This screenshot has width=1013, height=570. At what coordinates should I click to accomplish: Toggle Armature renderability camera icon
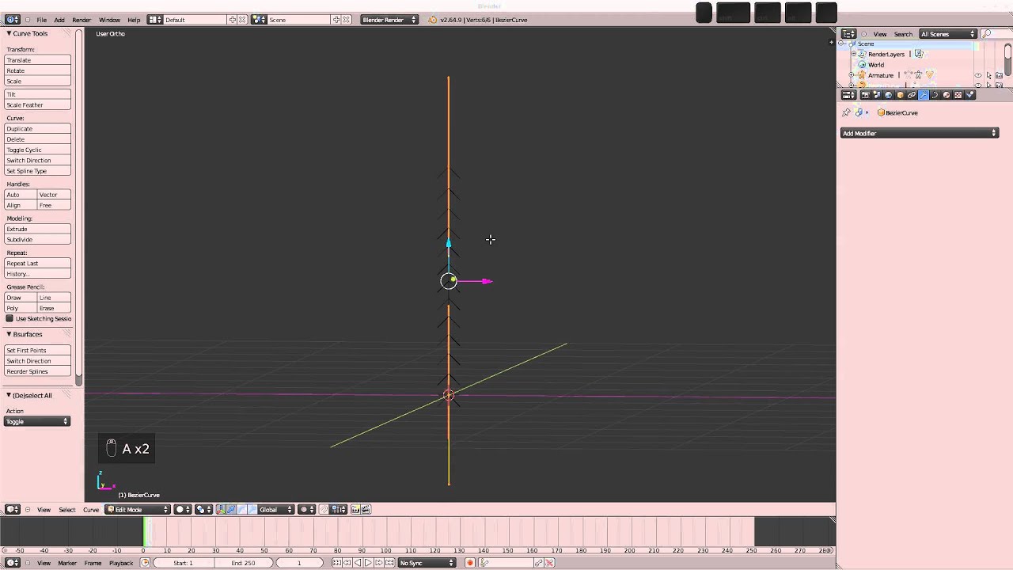click(1000, 75)
